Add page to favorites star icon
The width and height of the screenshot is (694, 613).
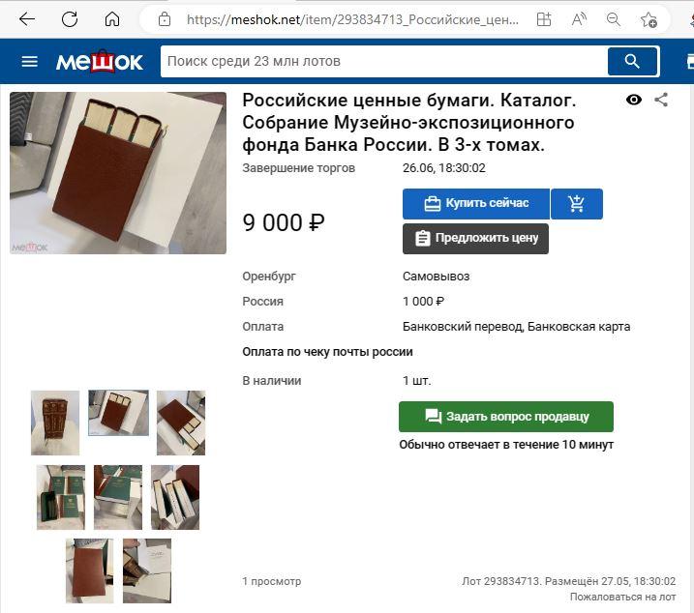(x=649, y=19)
